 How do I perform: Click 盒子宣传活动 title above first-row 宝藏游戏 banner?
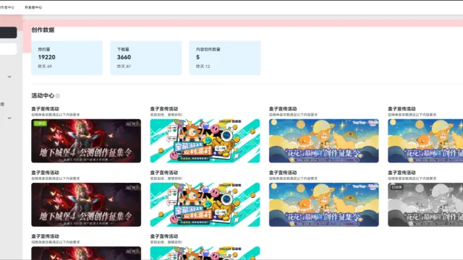(x=164, y=109)
